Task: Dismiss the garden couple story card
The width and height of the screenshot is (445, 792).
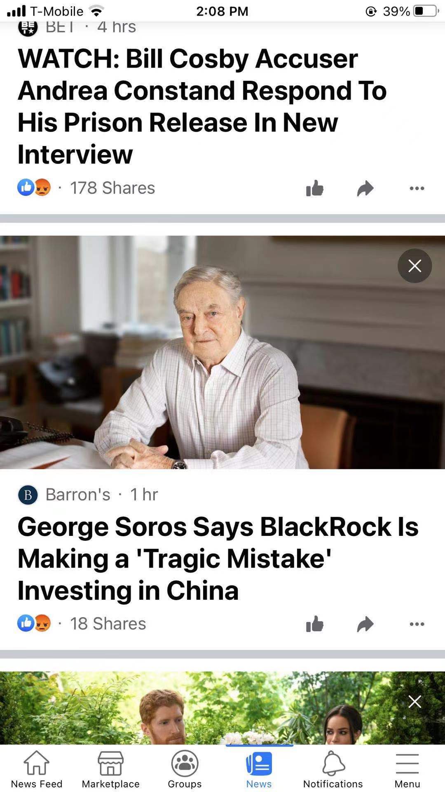Action: tap(415, 701)
